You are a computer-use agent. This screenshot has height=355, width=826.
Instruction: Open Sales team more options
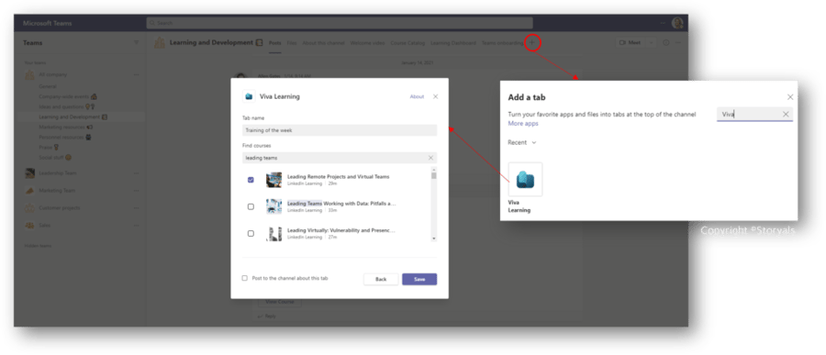(137, 226)
